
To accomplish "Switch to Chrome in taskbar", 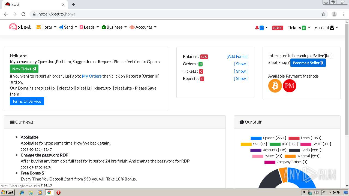I will click(x=49, y=192).
